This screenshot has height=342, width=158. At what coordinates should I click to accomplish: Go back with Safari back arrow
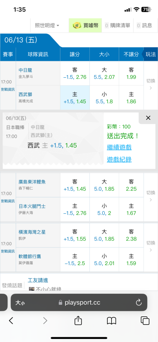pyautogui.click(x=11, y=321)
